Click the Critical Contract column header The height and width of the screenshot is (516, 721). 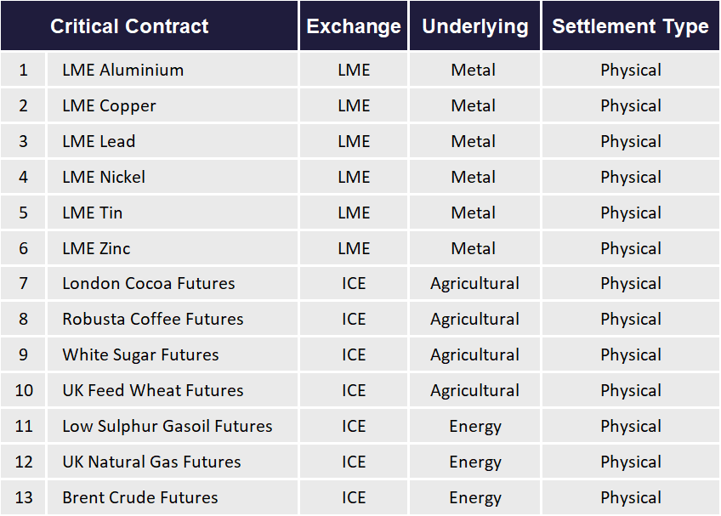pos(149,26)
